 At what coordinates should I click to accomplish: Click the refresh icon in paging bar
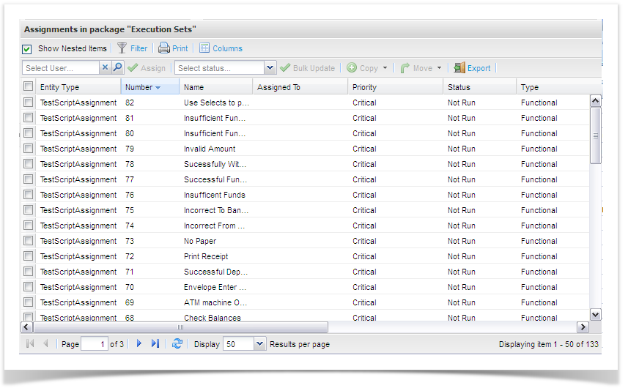(x=177, y=343)
